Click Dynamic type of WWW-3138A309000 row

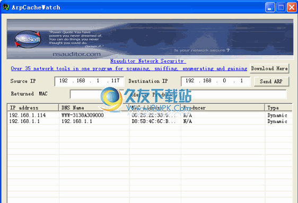pyautogui.click(x=277, y=115)
